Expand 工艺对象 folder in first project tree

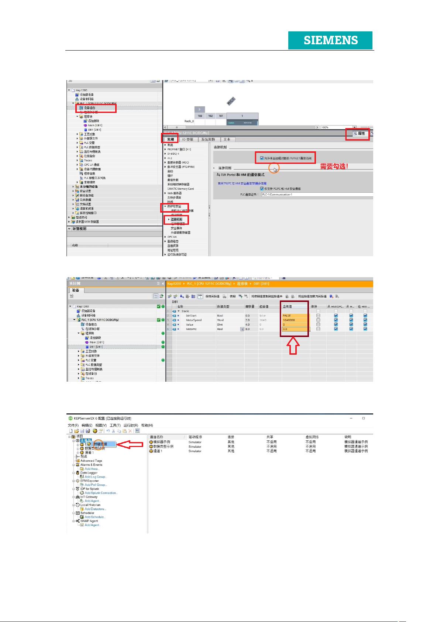(x=78, y=134)
